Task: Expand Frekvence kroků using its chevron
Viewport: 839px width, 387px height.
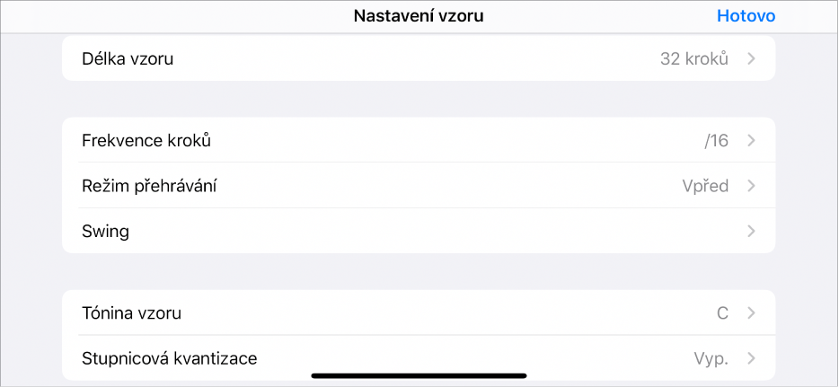Action: click(x=751, y=141)
